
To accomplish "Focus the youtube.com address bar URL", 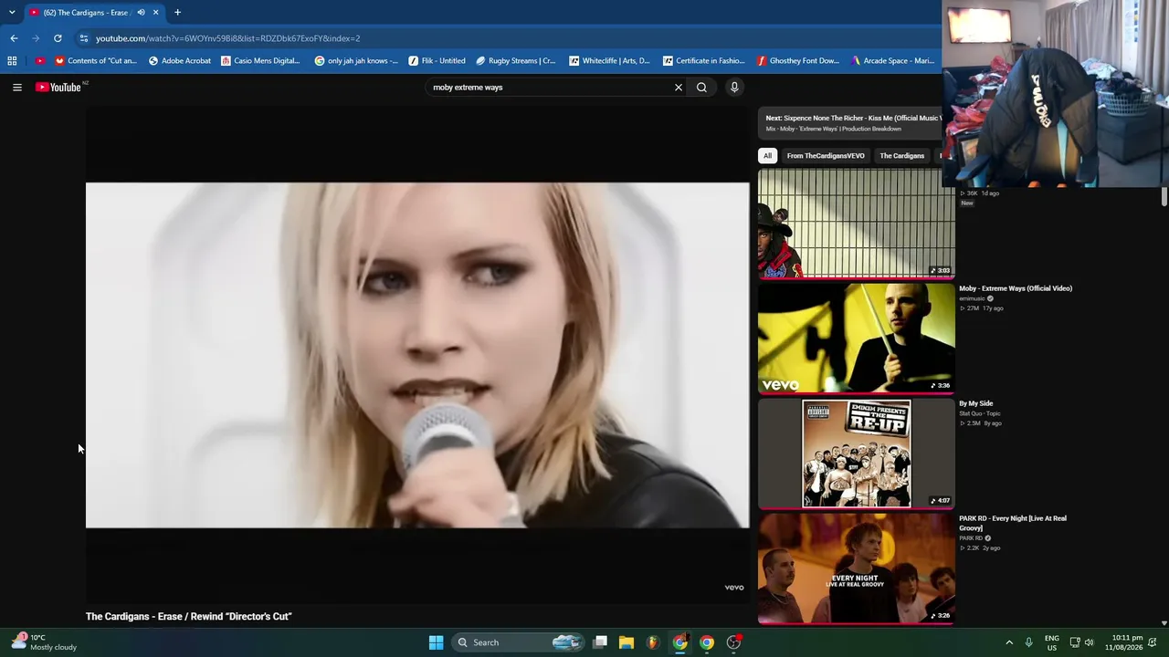I will [x=228, y=38].
